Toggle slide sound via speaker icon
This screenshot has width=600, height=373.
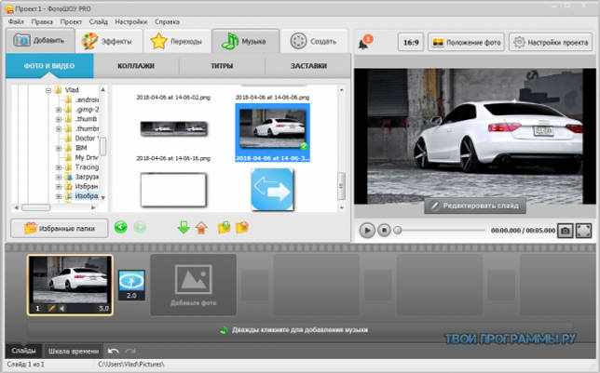[62, 309]
